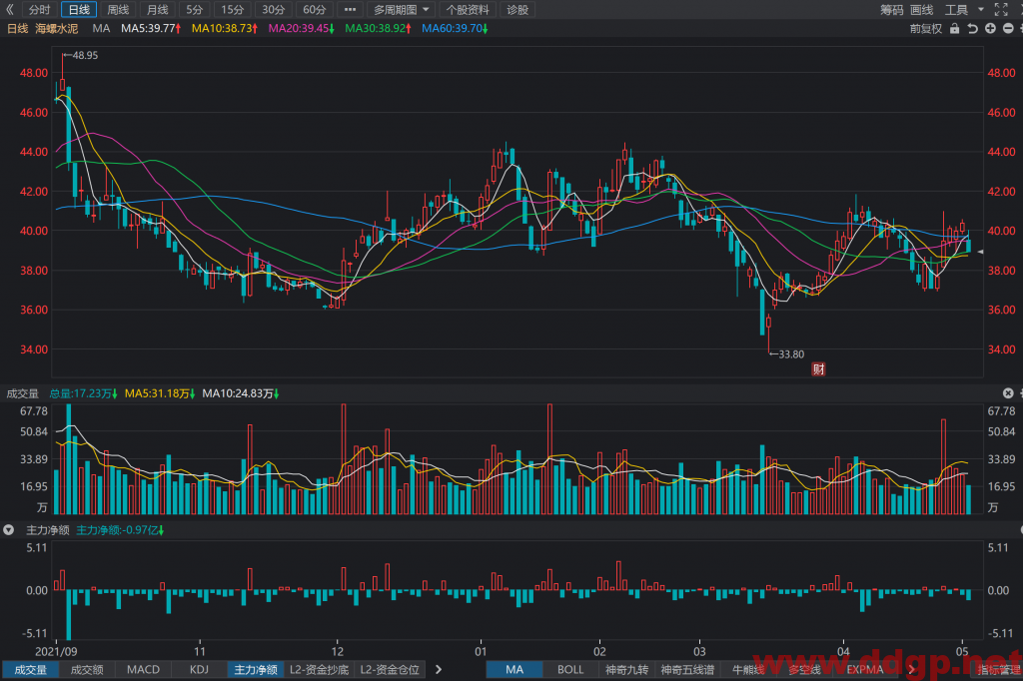
Task: Zoom in with the plus icon
Action: click(x=990, y=29)
